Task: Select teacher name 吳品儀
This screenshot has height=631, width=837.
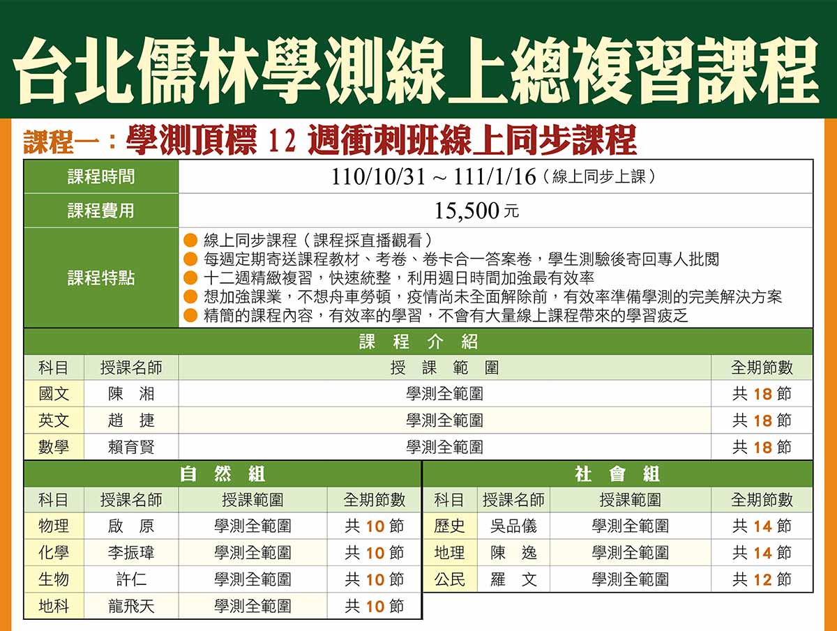Action: click(513, 526)
